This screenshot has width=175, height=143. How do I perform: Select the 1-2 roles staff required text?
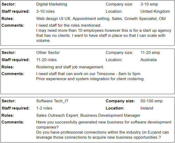coord(44,108)
